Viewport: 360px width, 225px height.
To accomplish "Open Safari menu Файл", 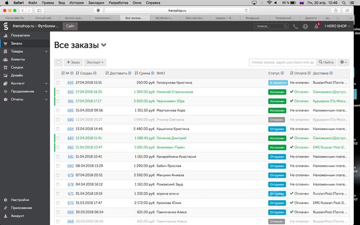I will [x=33, y=3].
